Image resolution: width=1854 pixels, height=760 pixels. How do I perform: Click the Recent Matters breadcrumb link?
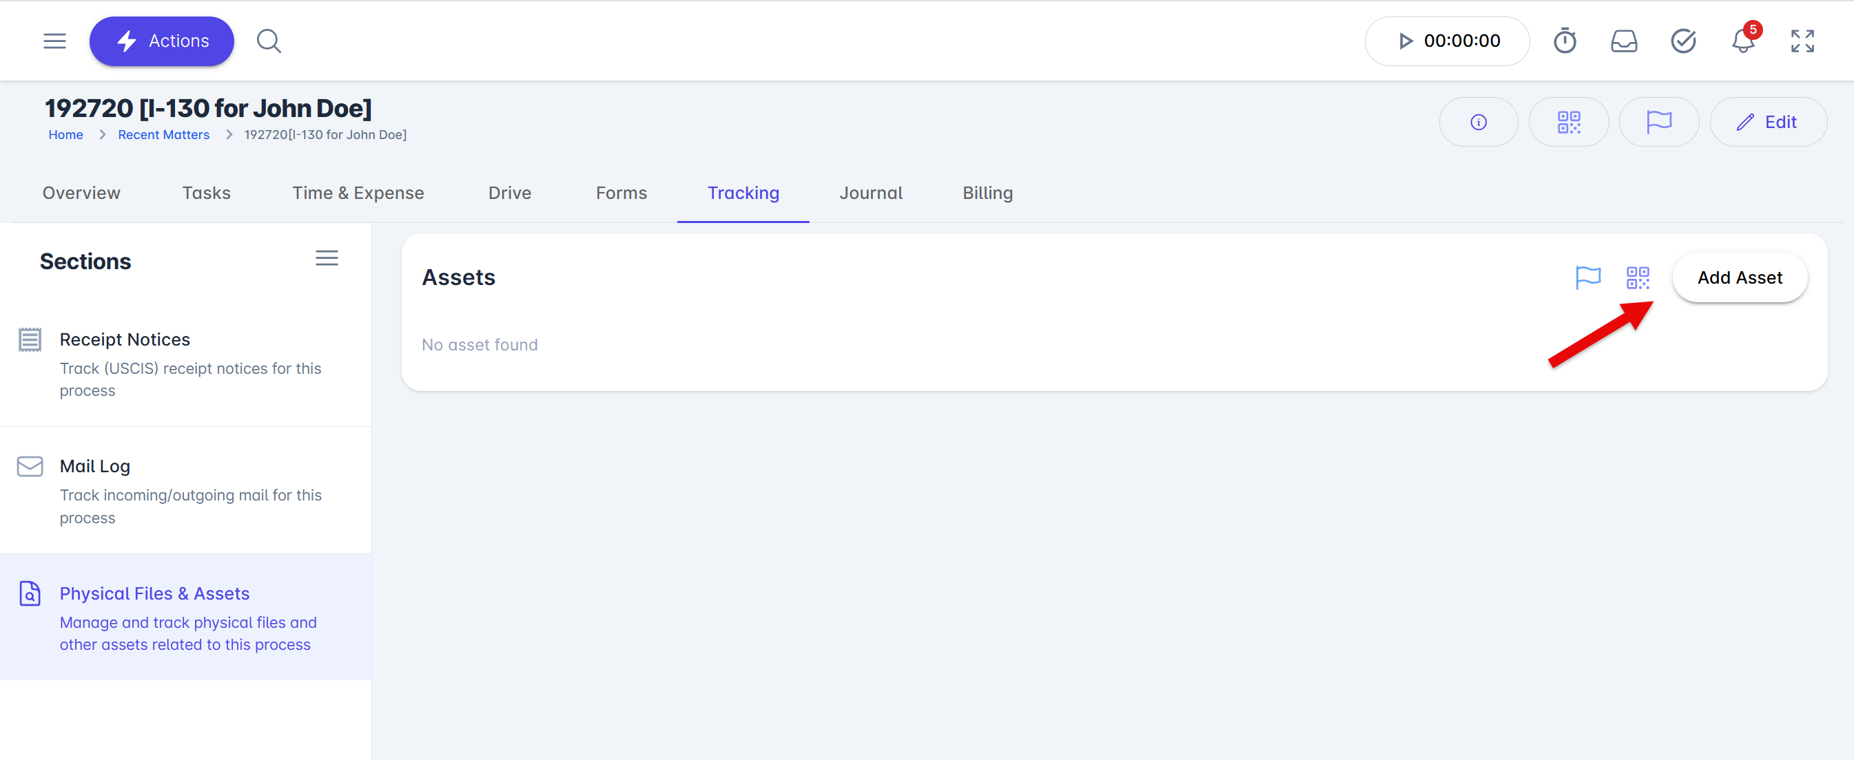click(x=163, y=134)
